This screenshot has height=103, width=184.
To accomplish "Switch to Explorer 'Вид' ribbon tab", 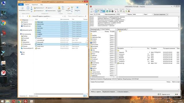I will (41, 5).
